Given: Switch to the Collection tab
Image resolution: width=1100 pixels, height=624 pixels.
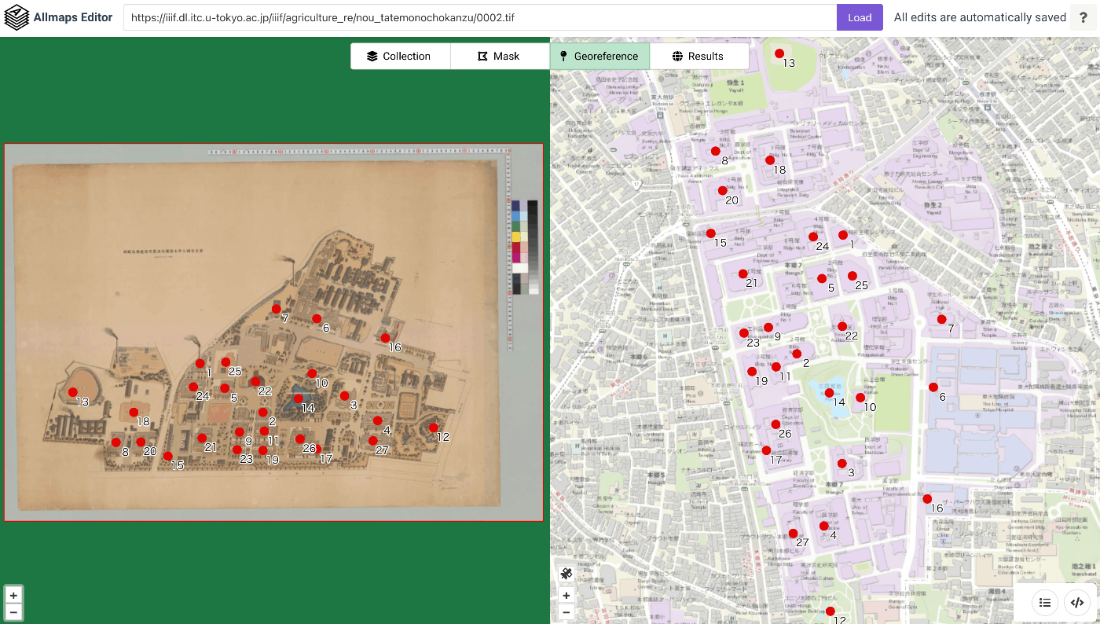Looking at the screenshot, I should [400, 56].
